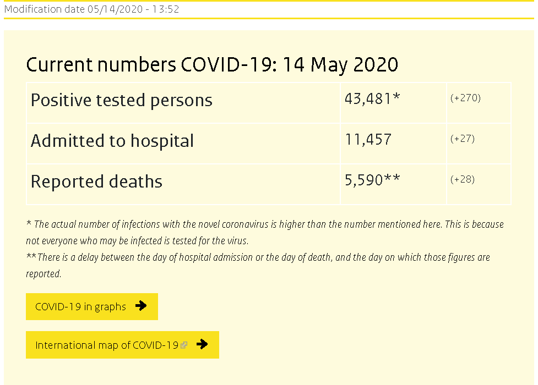
Task: Click the arrow icon on COVID-19 in graphs button
Action: [x=141, y=306]
